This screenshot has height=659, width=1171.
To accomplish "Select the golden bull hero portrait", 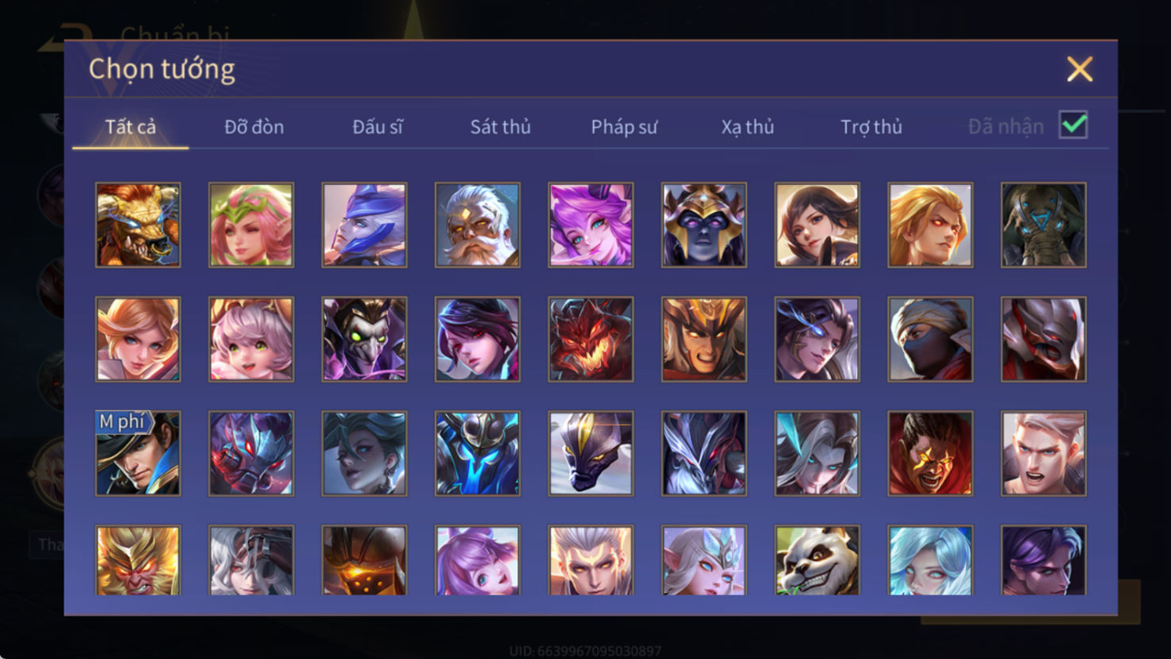I will 138,225.
